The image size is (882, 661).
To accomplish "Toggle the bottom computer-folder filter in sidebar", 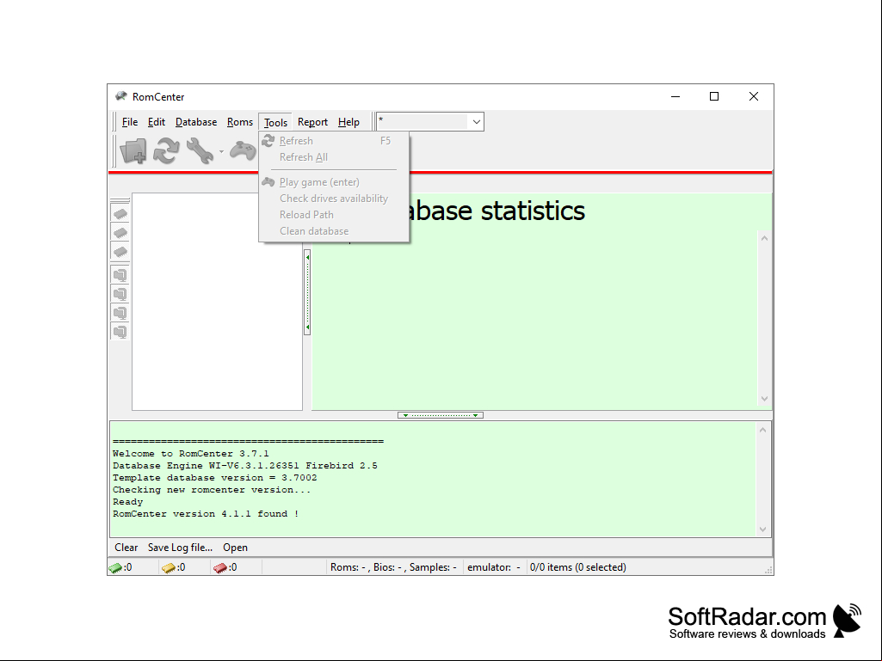I will (x=120, y=332).
